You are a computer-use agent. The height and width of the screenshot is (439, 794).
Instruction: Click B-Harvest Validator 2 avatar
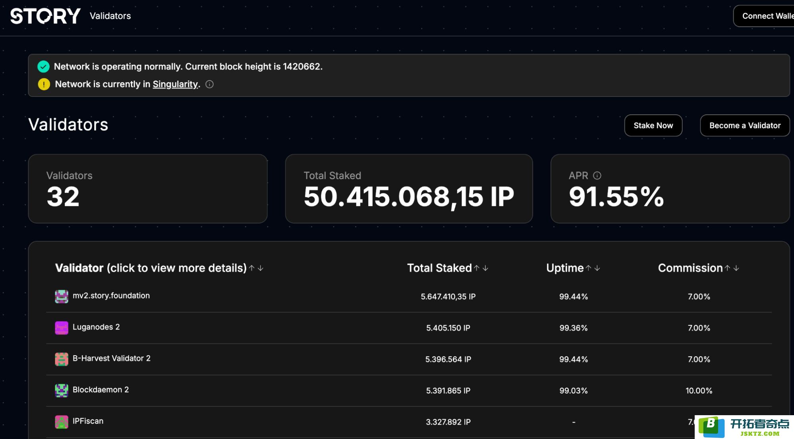[x=62, y=359]
